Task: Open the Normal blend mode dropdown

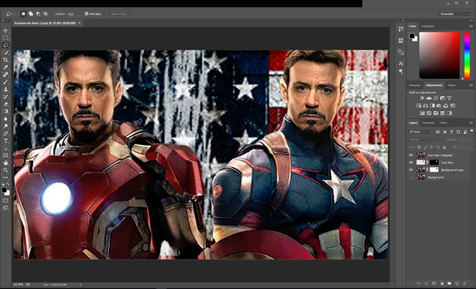Action: (426, 139)
